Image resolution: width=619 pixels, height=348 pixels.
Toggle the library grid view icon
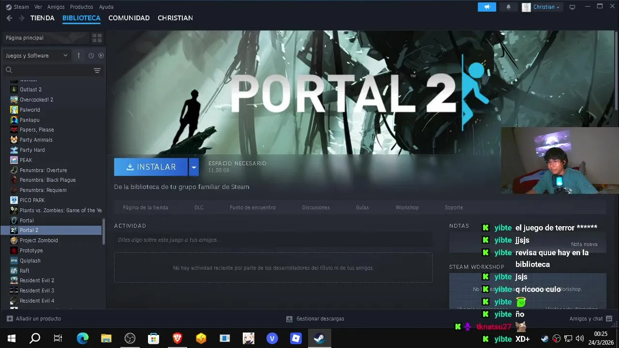pyautogui.click(x=97, y=38)
